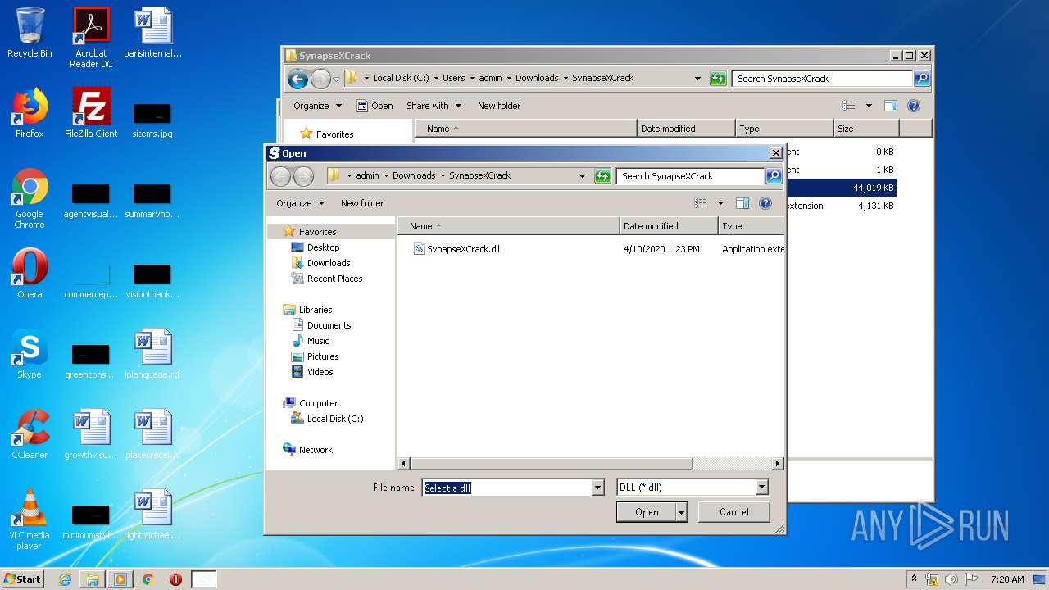Select Favorites in Open dialog sidebar
Image resolution: width=1049 pixels, height=590 pixels.
317,232
